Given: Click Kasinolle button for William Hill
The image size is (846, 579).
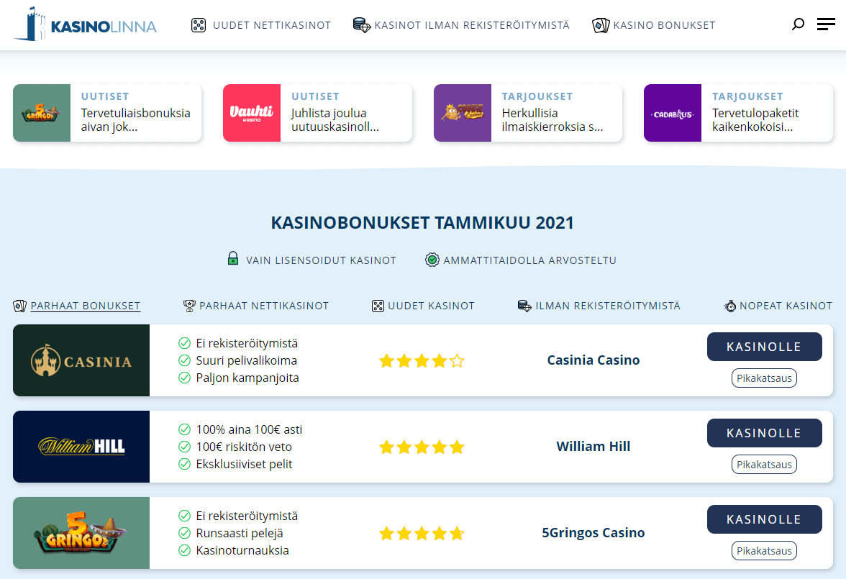Looking at the screenshot, I should point(764,433).
